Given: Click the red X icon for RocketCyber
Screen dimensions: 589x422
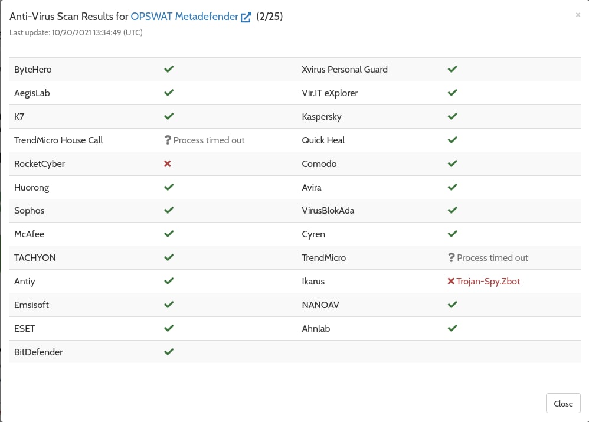Looking at the screenshot, I should (168, 163).
